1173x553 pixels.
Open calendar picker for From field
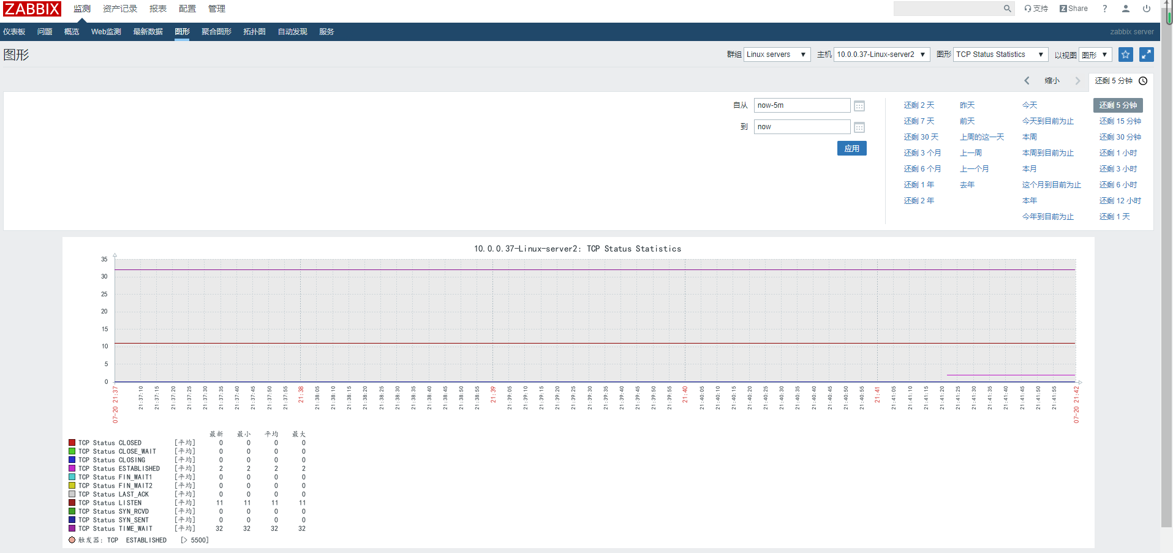pos(859,106)
